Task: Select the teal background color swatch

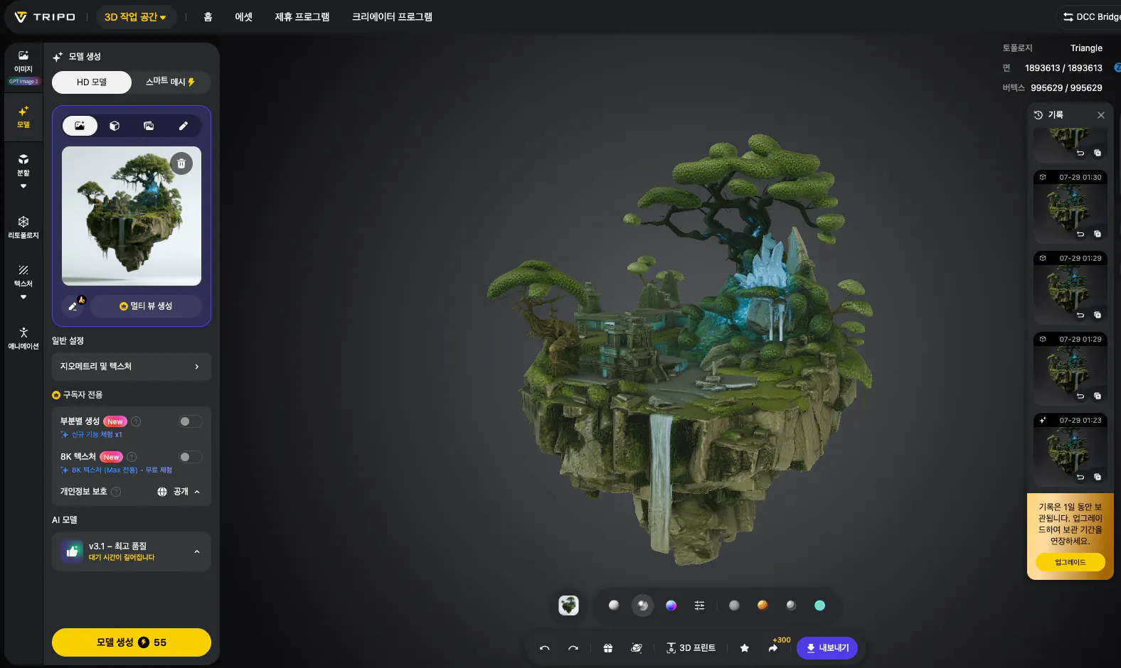Action: point(819,605)
